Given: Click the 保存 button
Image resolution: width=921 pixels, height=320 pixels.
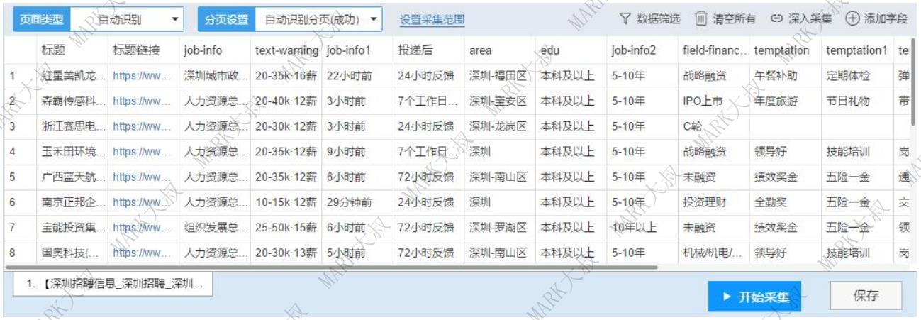Looking at the screenshot, I should (x=866, y=297).
